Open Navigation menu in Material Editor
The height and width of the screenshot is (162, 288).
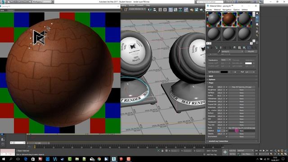(227, 9)
